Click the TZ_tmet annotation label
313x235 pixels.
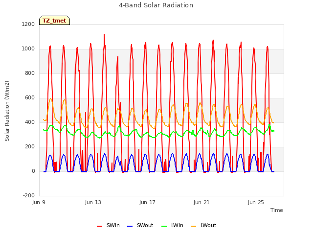(54, 21)
